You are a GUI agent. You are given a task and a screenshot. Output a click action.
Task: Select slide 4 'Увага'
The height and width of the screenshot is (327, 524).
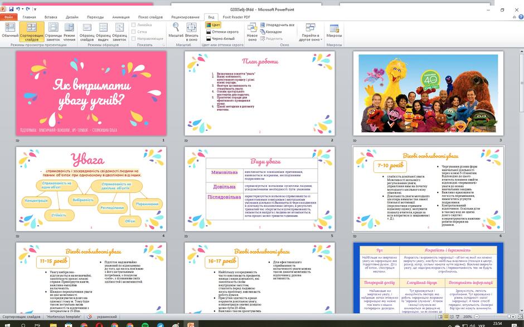(x=91, y=189)
